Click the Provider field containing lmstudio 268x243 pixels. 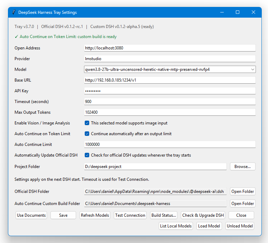click(170, 59)
